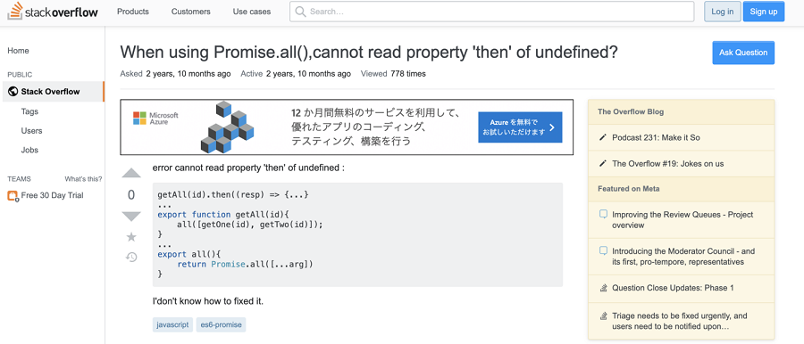The height and width of the screenshot is (344, 804).
Task: Click the globe icon beside Stack Overflow
Action: [13, 92]
